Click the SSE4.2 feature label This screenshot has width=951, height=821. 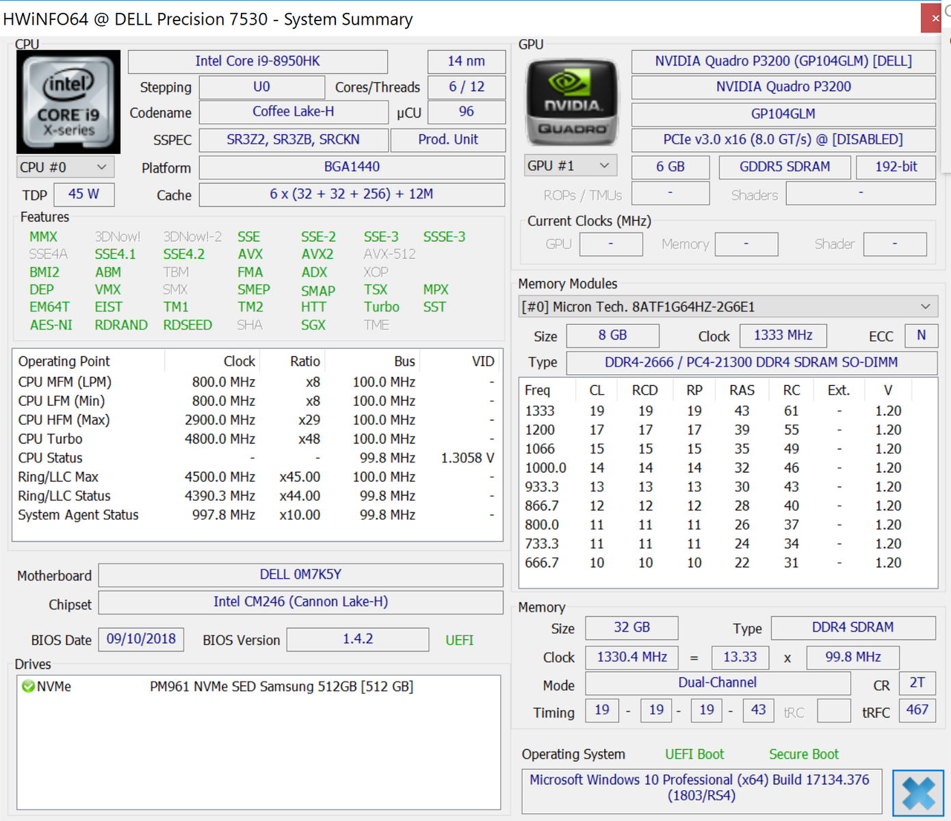pyautogui.click(x=184, y=254)
